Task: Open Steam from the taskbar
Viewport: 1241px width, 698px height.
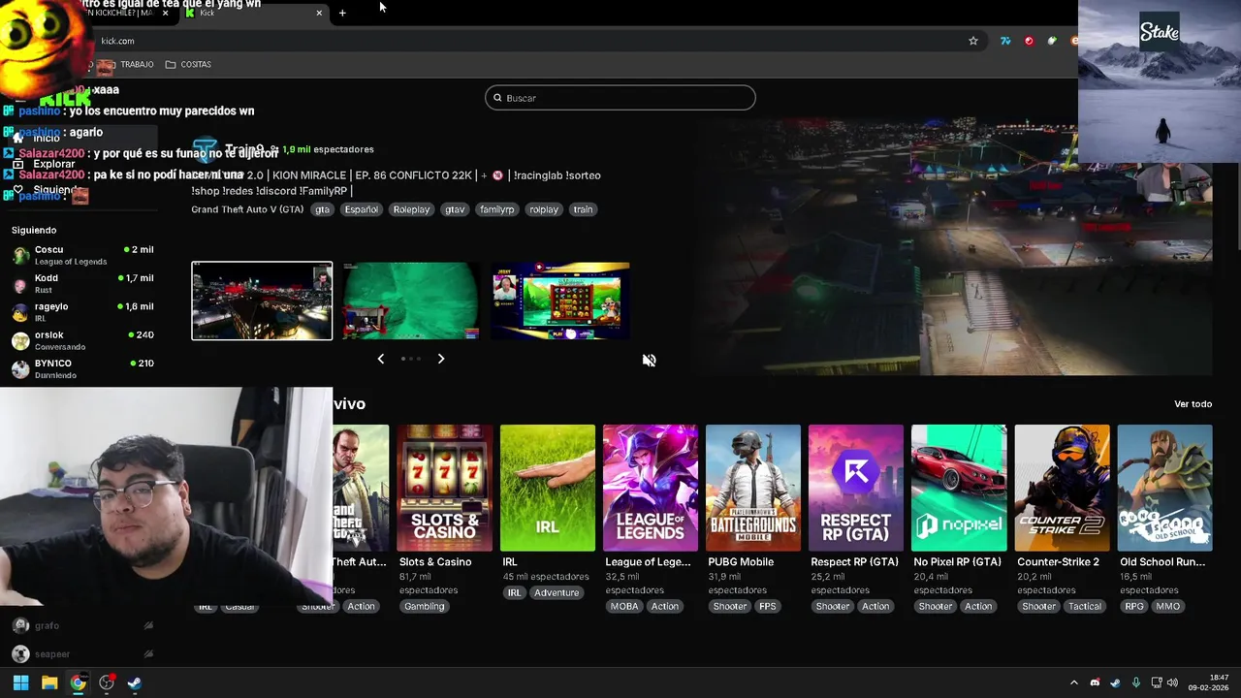Action: pyautogui.click(x=135, y=682)
